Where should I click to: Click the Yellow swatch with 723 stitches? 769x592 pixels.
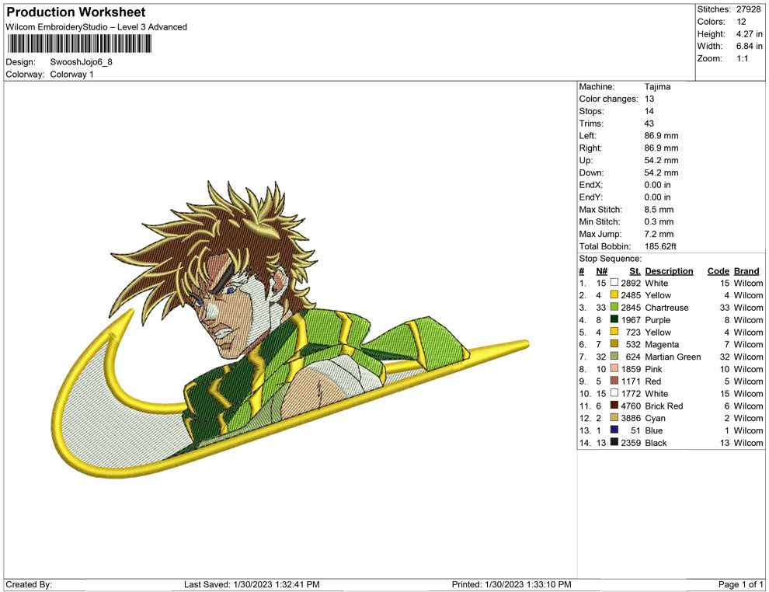(614, 332)
